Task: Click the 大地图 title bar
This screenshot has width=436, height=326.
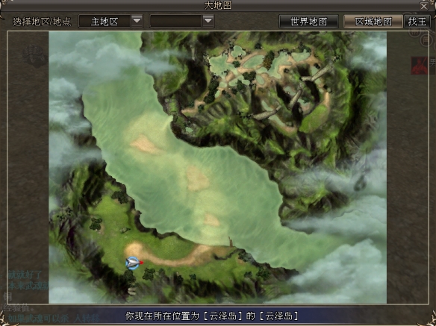Action: click(x=218, y=5)
